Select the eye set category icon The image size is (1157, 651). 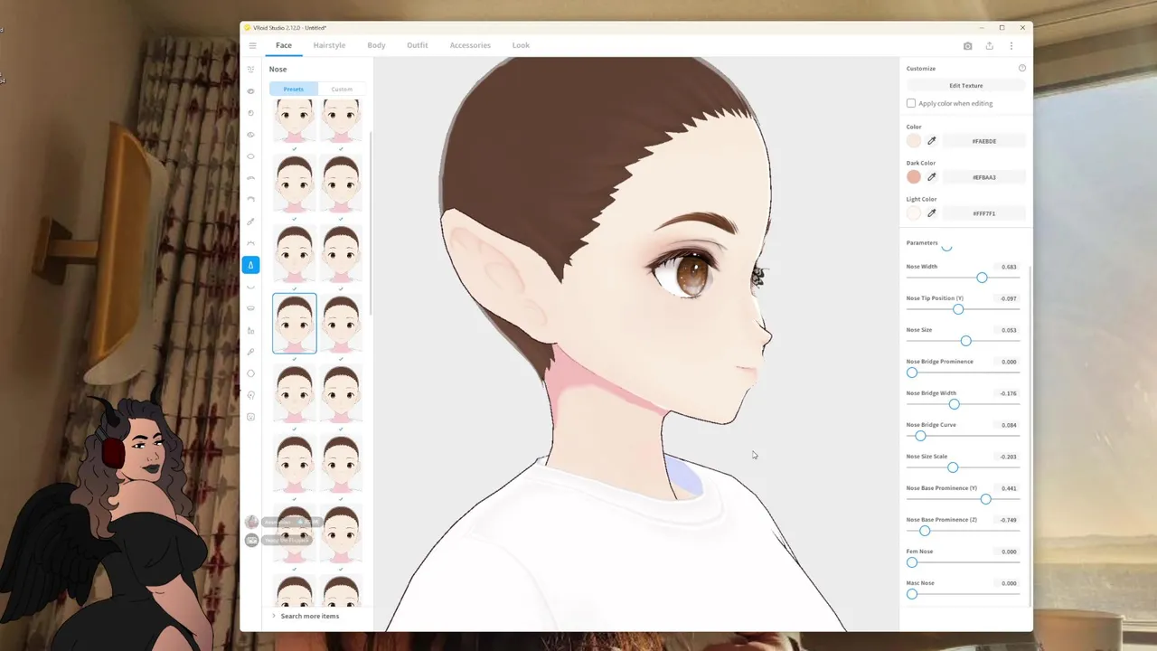(251, 91)
